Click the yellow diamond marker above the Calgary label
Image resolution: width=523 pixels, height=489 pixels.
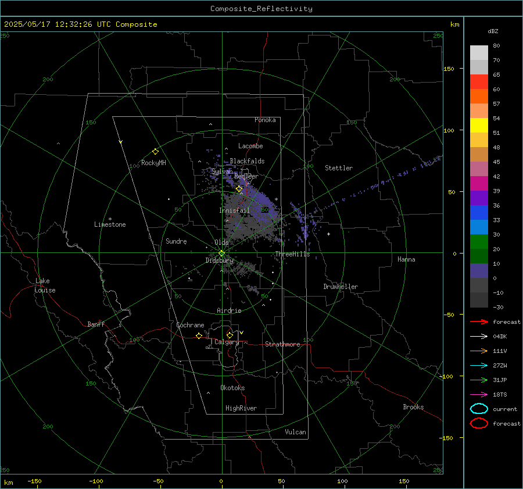pos(230,335)
